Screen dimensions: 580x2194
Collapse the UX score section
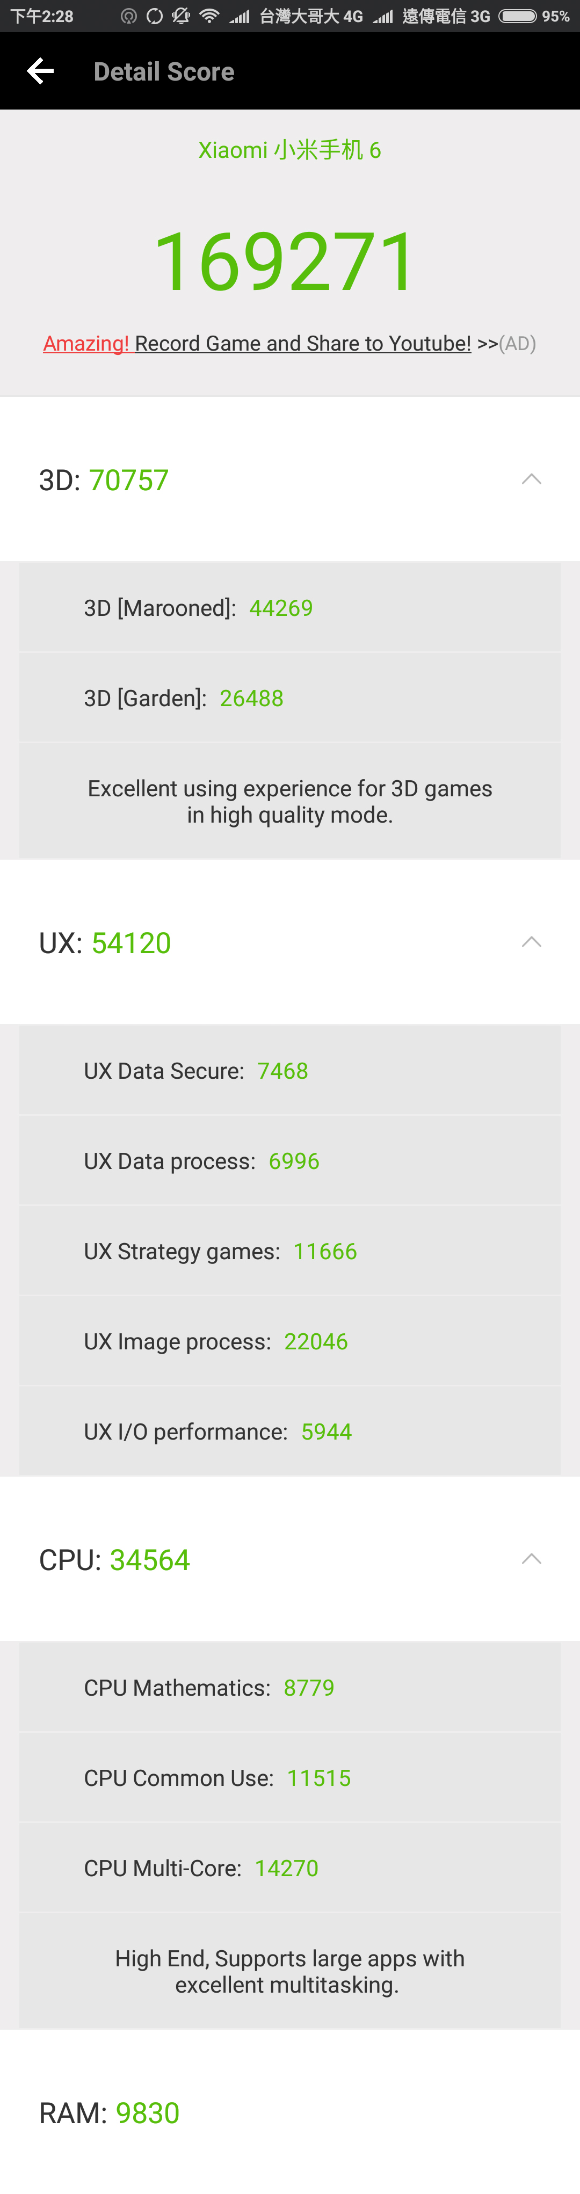click(532, 941)
